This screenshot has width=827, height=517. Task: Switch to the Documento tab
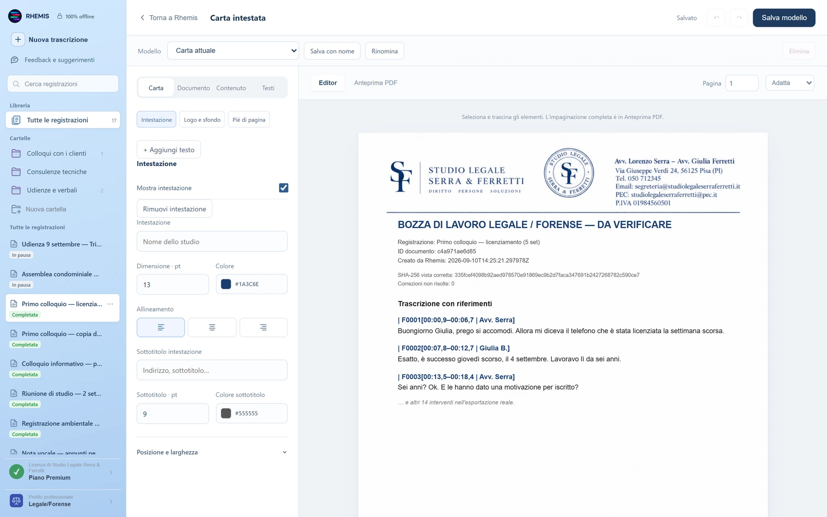(x=193, y=88)
